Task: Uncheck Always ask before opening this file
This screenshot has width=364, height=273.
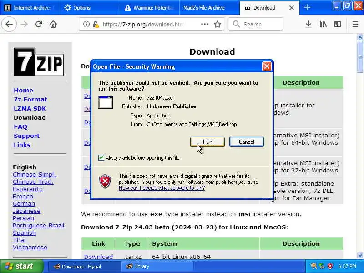Action: tap(101, 158)
